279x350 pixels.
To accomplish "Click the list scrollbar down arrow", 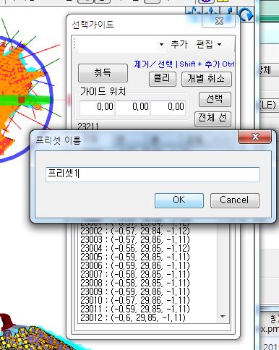I will pyautogui.click(x=223, y=316).
